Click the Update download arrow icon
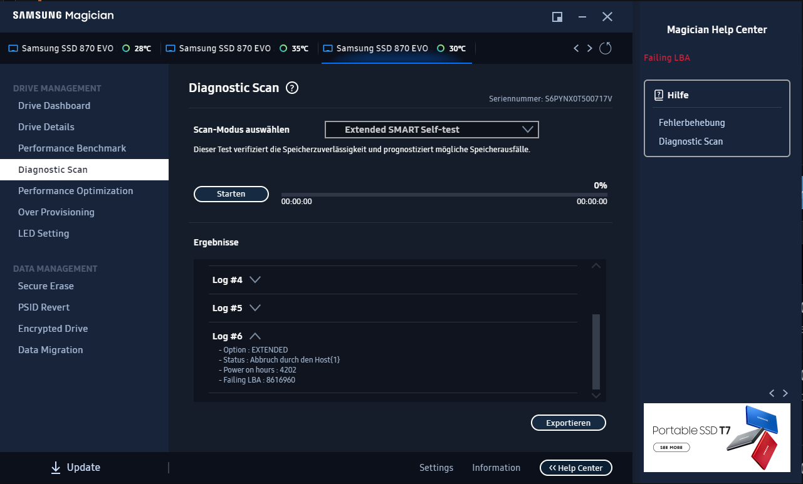The width and height of the screenshot is (803, 484). [x=56, y=468]
